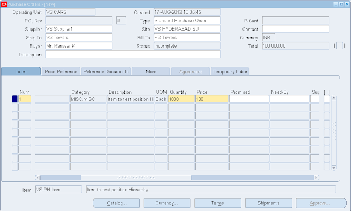This screenshot has height=211, width=351.
Task: Click the Currency field INR
Action: [x=268, y=37]
